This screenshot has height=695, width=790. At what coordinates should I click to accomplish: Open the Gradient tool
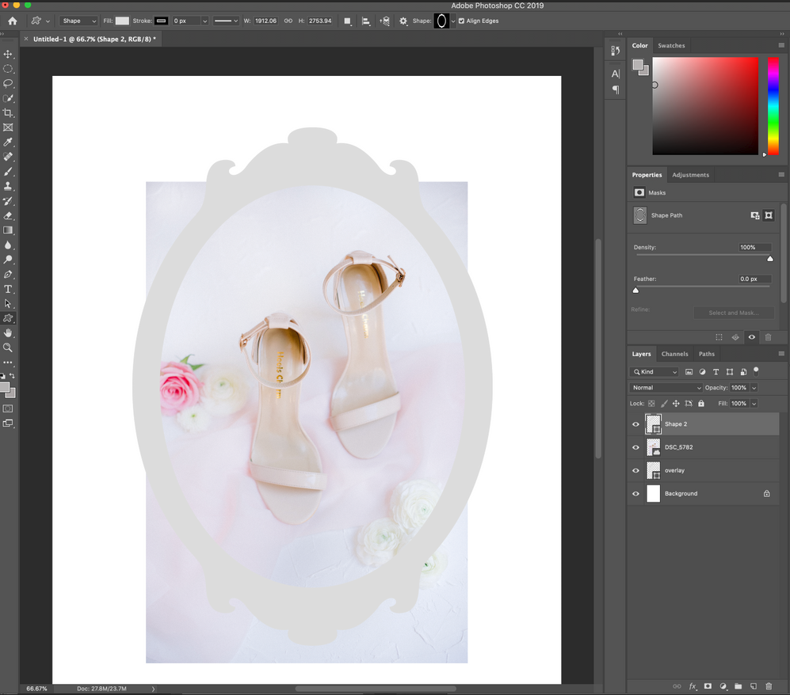click(9, 230)
